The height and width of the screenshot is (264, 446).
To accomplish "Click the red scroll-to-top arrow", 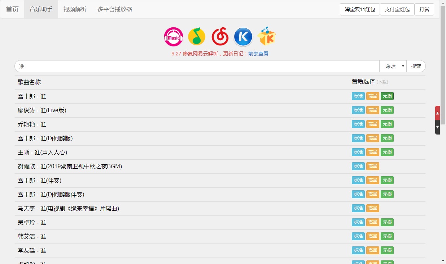I will 437,113.
